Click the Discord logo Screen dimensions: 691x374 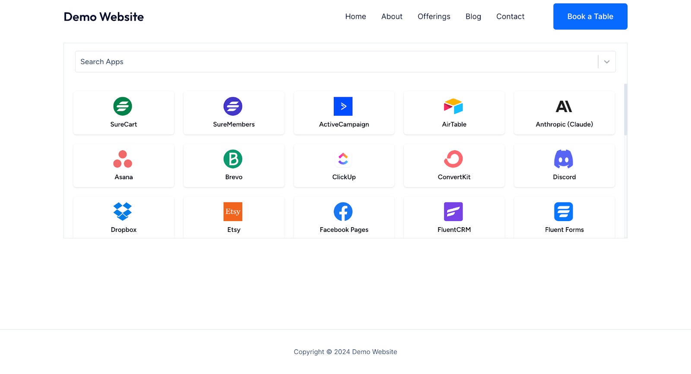coord(564,159)
